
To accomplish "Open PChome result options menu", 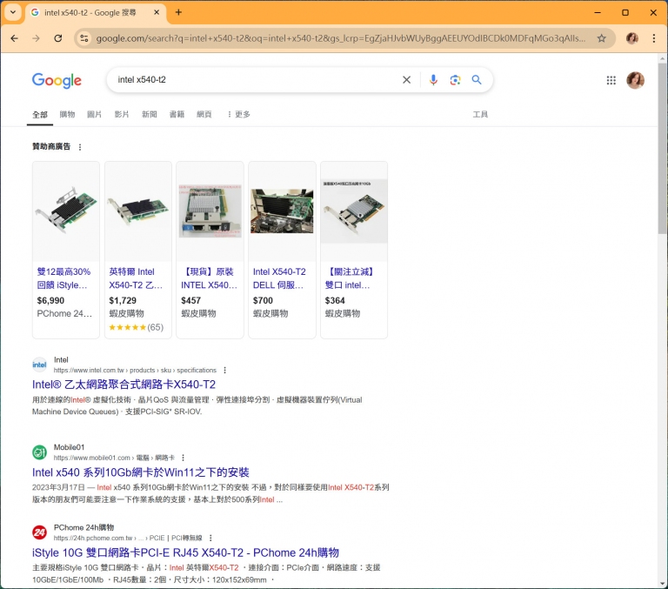I will tap(210, 538).
